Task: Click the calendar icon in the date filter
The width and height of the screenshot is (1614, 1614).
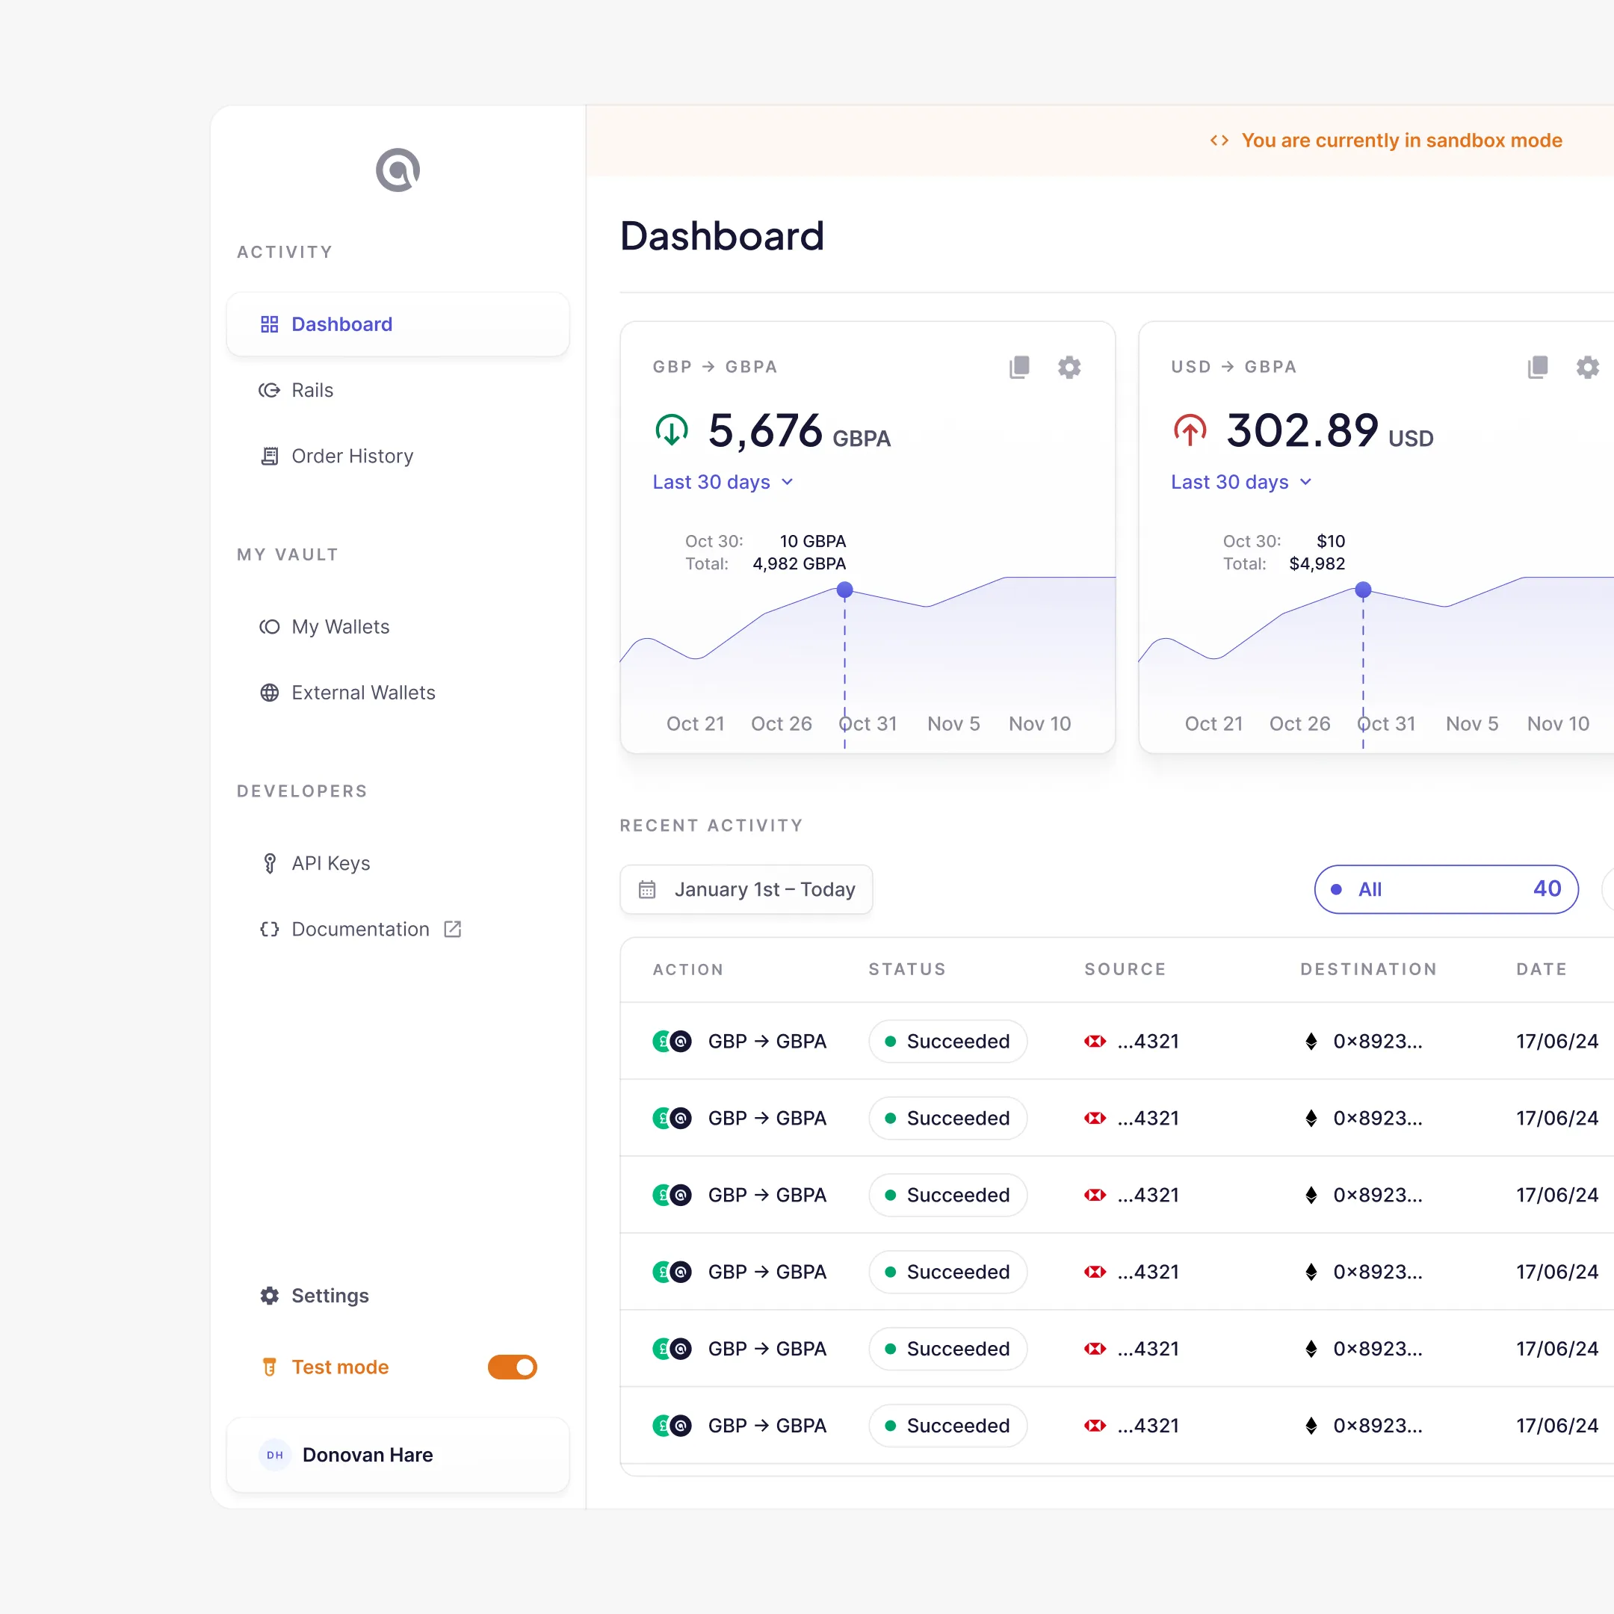Action: [647, 889]
